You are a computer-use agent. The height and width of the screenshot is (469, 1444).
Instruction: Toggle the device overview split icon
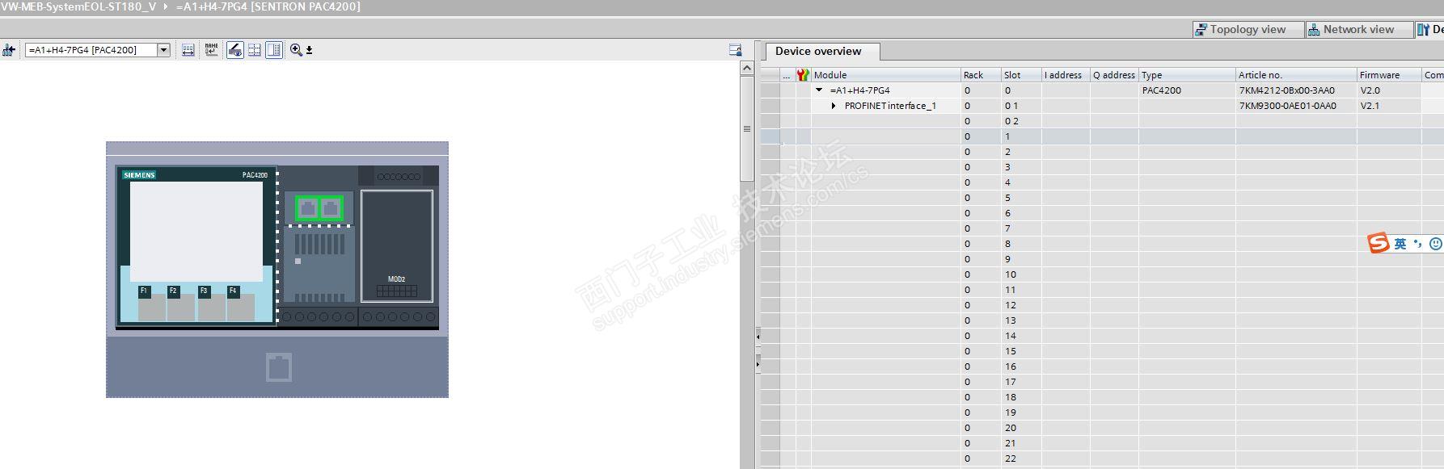tap(275, 50)
